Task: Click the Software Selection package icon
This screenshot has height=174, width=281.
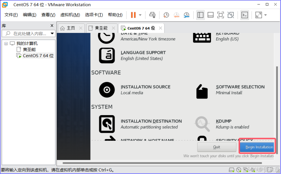Action: pos(202,91)
